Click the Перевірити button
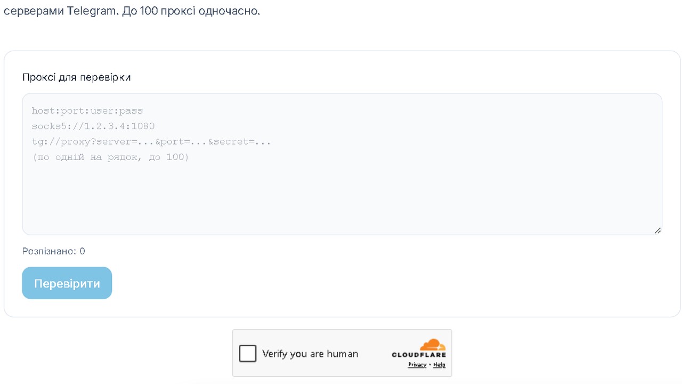The width and height of the screenshot is (682, 384). coord(67,283)
